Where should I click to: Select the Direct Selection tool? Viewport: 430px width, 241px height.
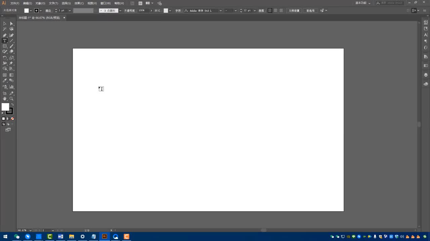click(11, 23)
